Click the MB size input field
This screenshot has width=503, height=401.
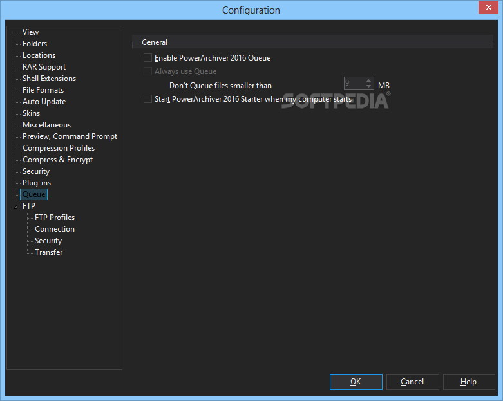pos(354,83)
